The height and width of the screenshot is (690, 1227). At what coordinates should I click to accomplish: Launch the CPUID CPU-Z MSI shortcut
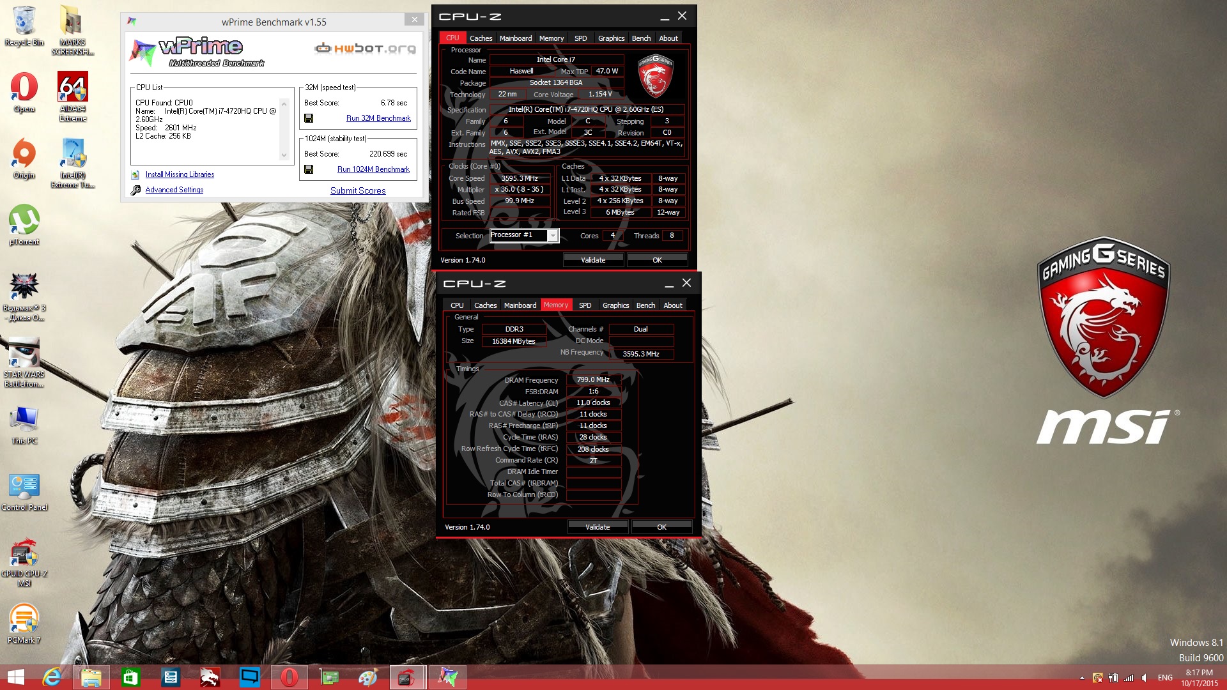click(x=24, y=562)
